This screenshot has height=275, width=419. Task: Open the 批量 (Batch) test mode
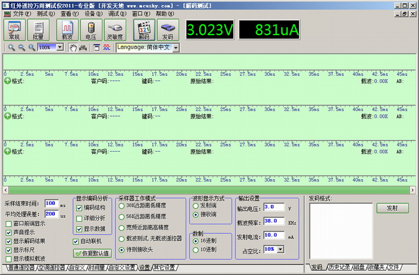pos(39,30)
